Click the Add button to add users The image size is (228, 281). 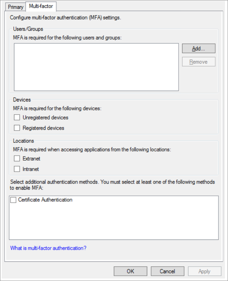click(x=198, y=48)
